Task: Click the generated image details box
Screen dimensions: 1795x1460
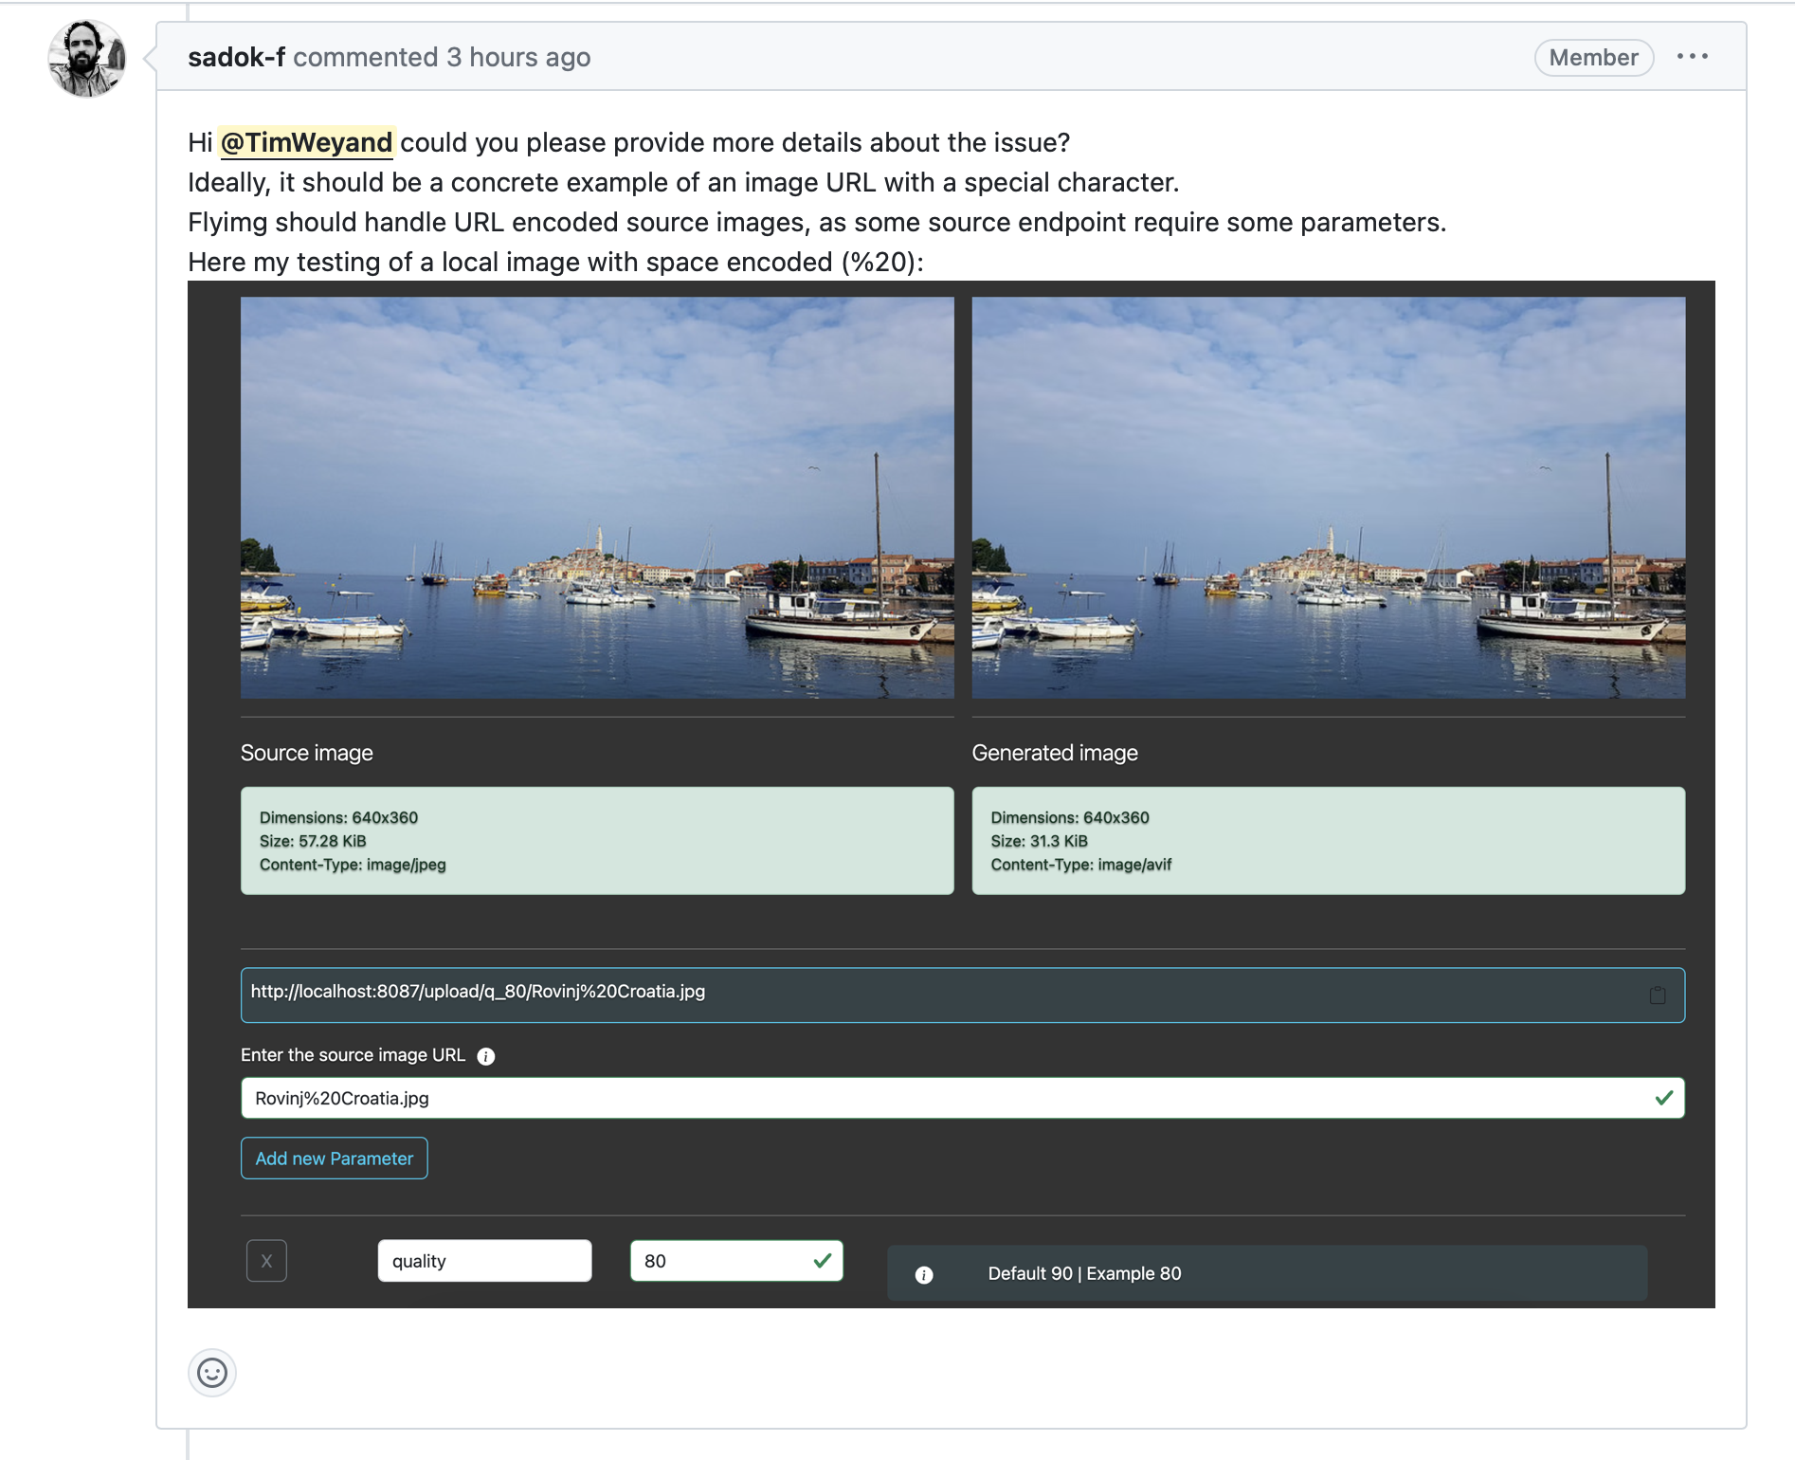Action: [1328, 840]
